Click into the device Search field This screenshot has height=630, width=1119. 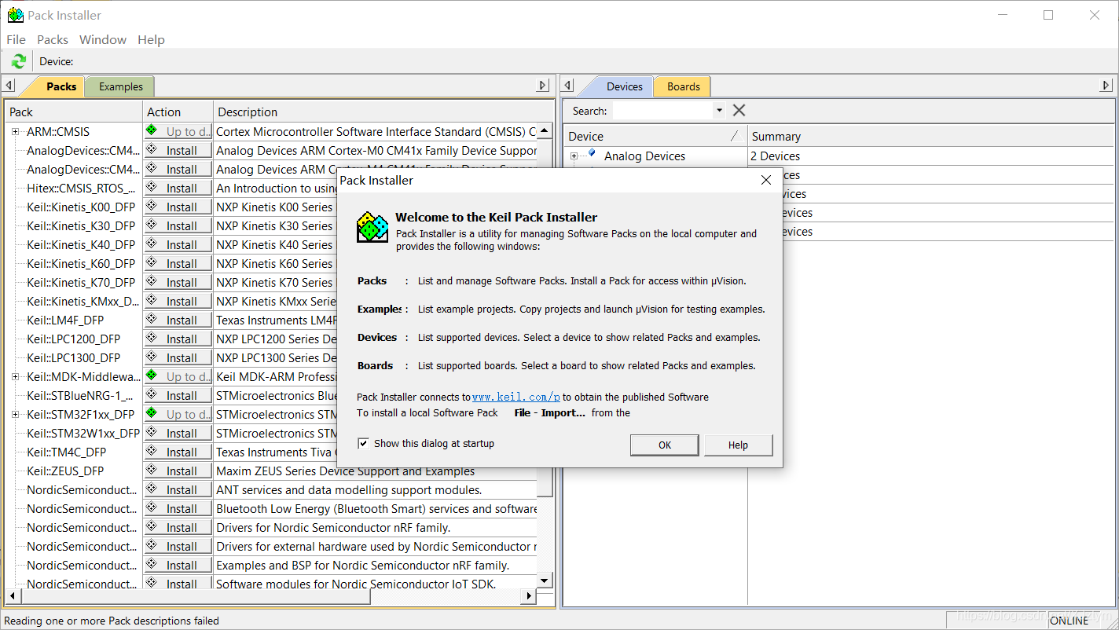(x=662, y=111)
